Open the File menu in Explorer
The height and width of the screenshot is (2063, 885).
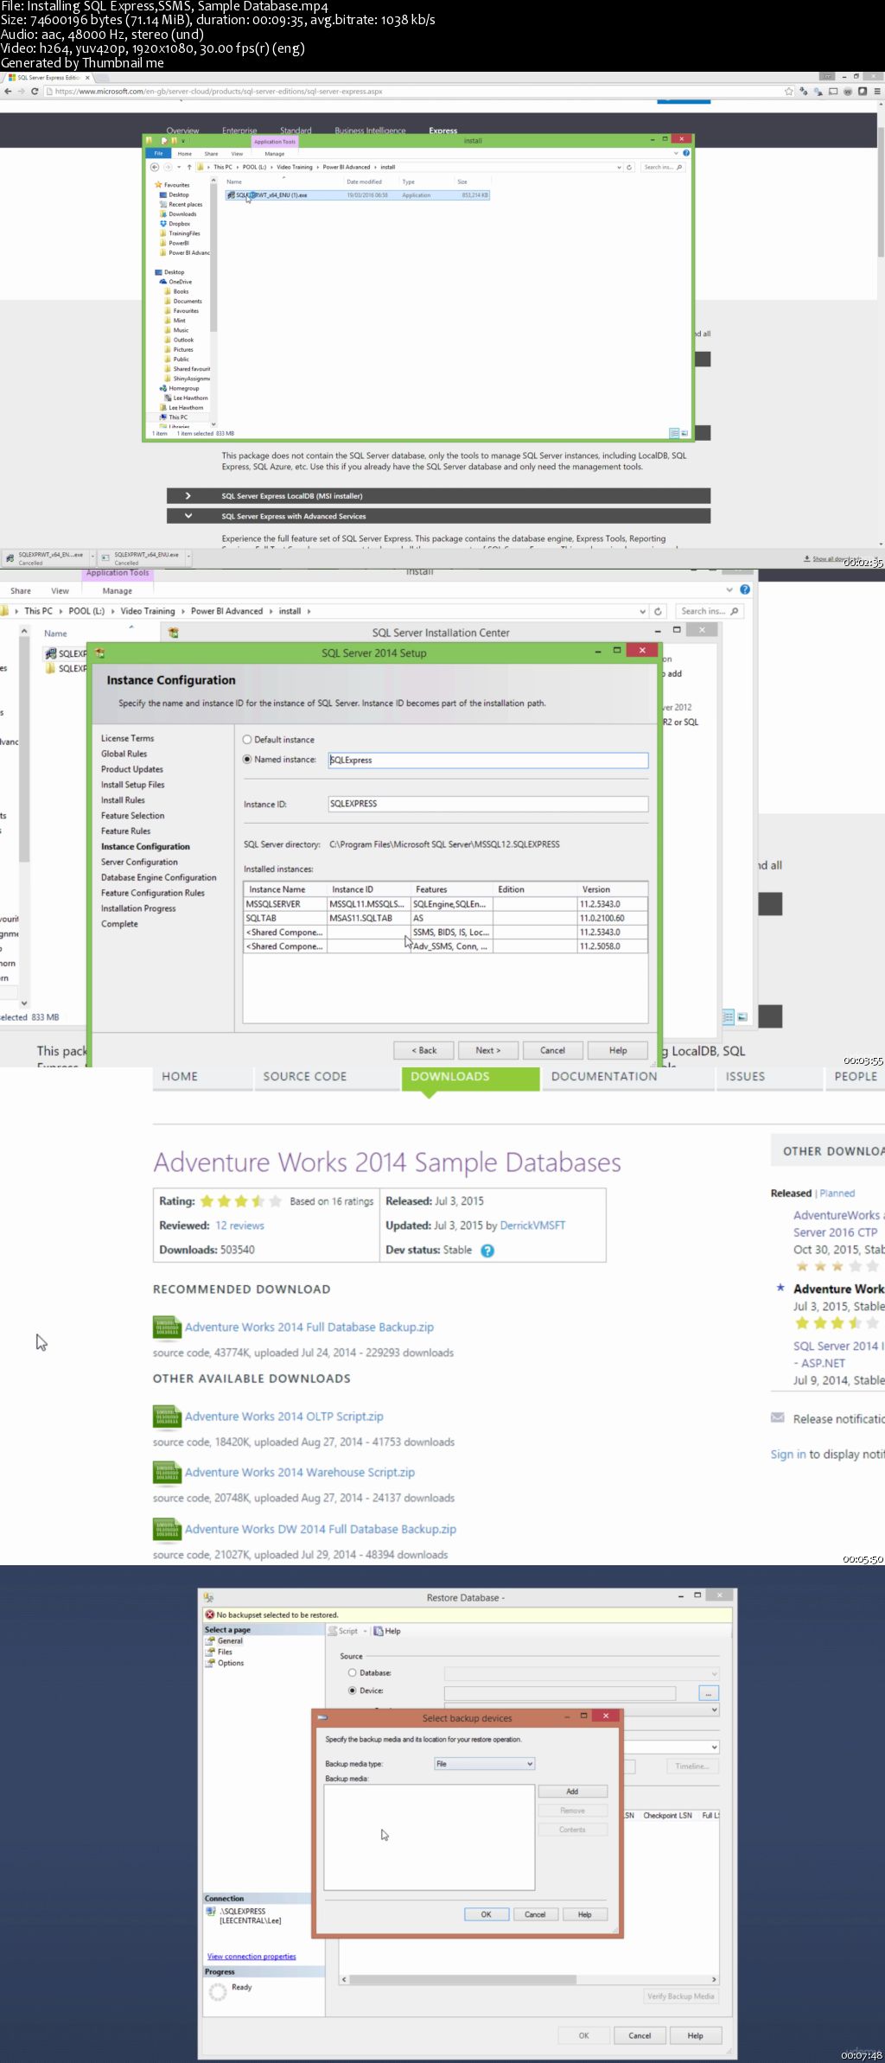pyautogui.click(x=158, y=154)
